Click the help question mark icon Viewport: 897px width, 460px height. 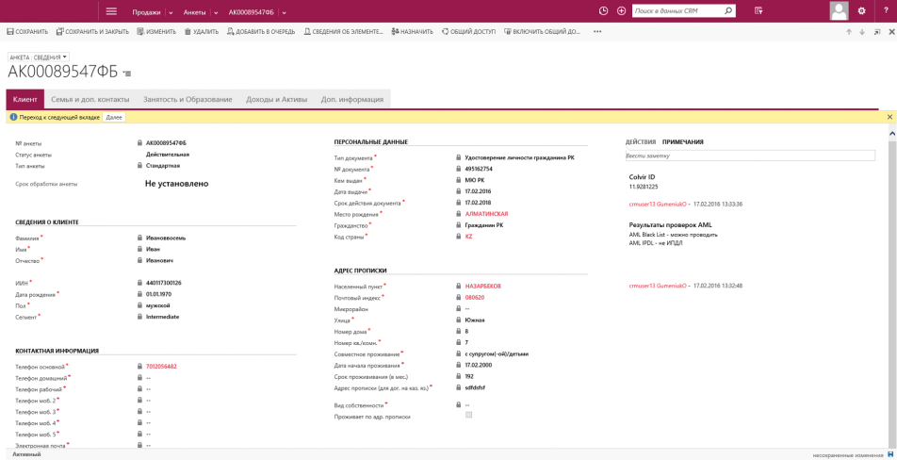[x=886, y=11]
